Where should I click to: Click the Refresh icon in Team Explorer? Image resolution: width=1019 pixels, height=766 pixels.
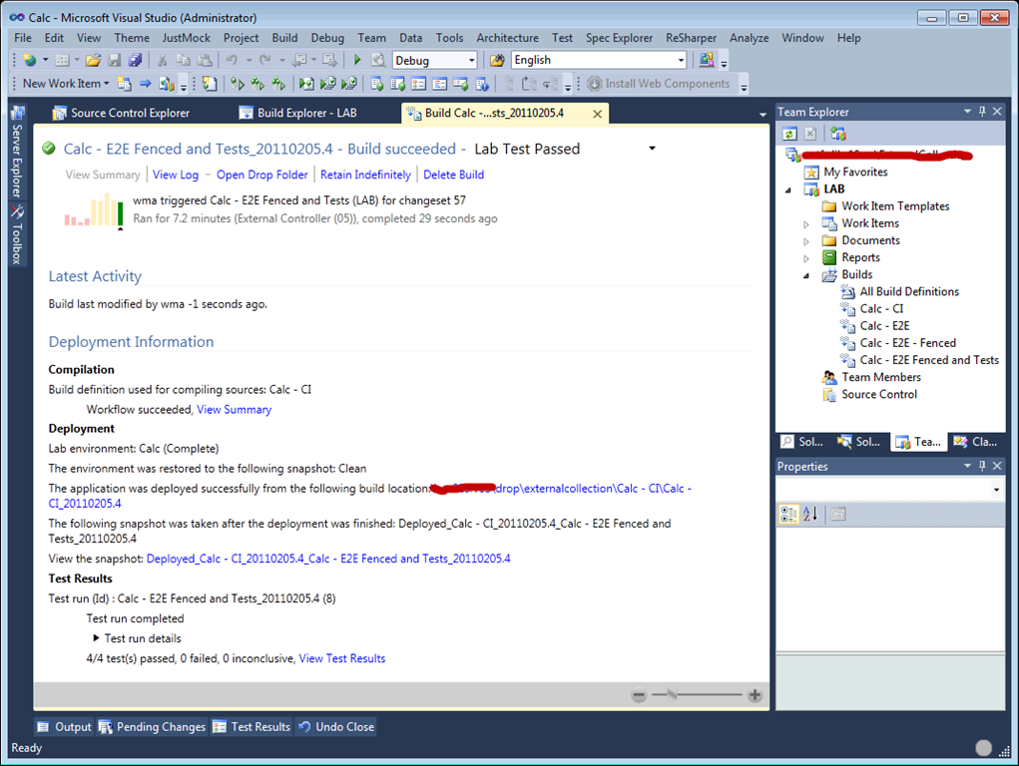[x=788, y=133]
